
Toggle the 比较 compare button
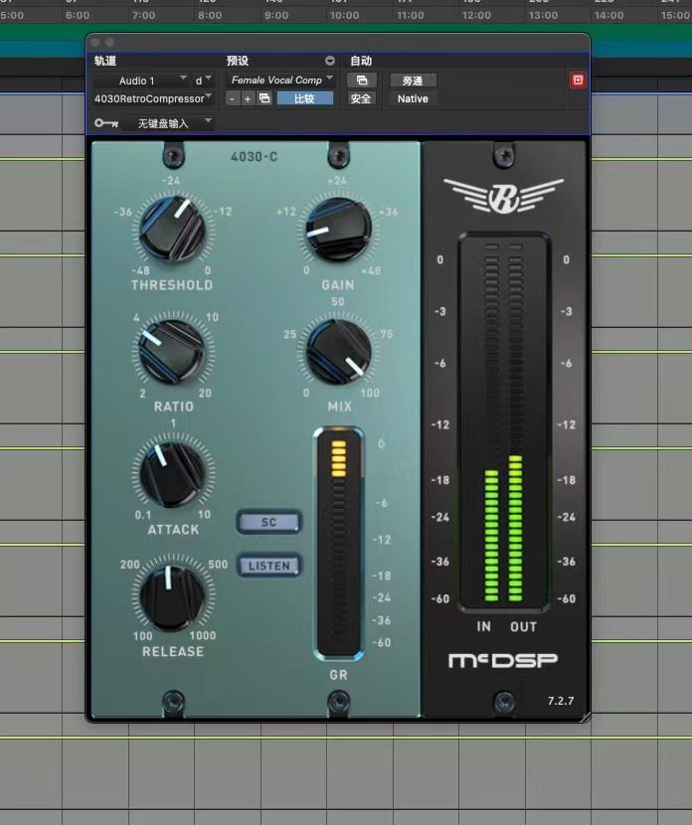pos(304,98)
